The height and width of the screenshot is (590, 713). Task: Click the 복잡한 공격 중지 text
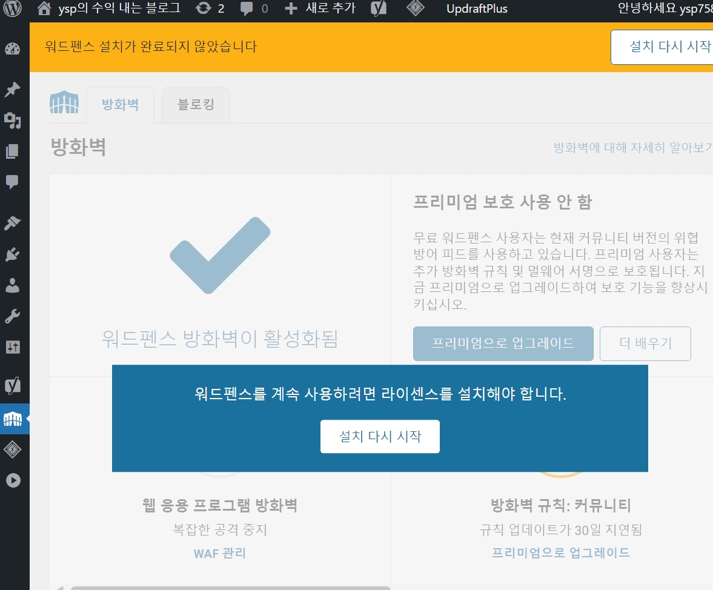pyautogui.click(x=220, y=529)
